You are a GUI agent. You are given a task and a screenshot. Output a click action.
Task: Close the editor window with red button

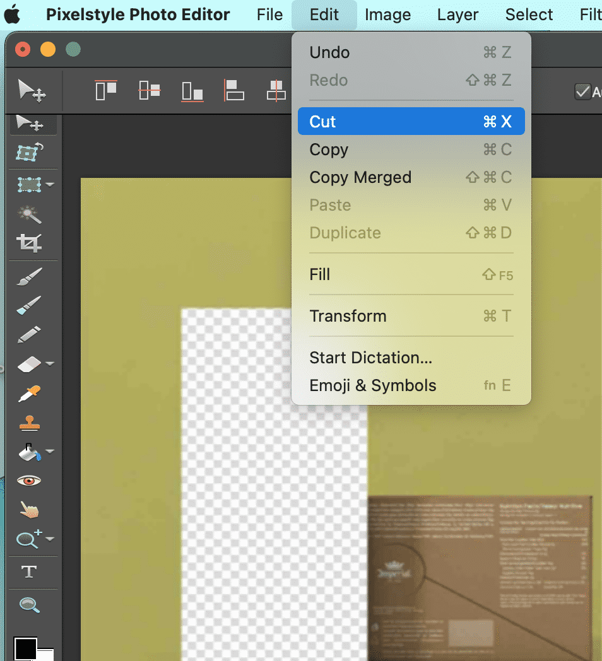(x=23, y=49)
